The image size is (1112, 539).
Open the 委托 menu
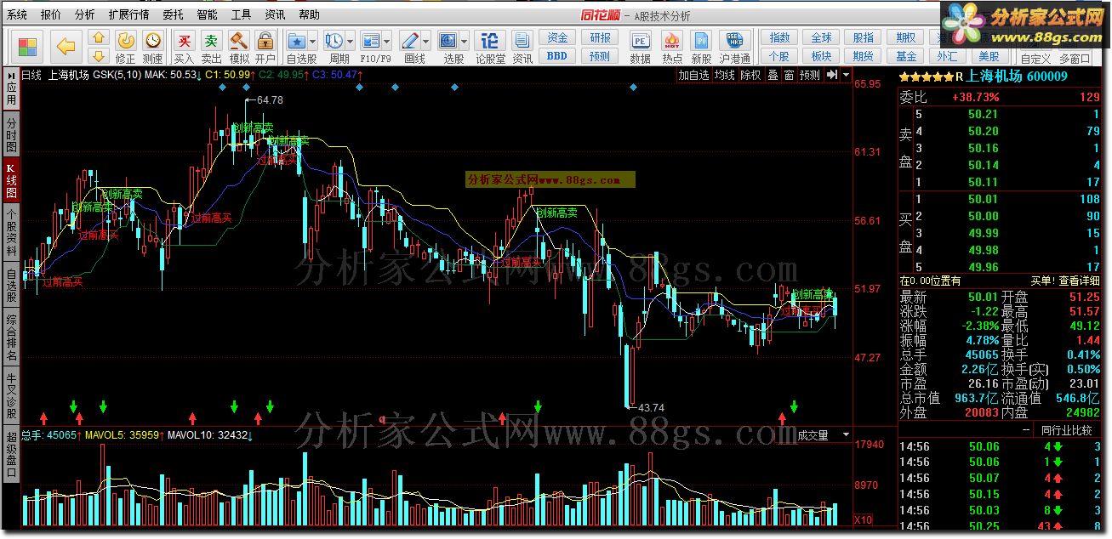point(173,14)
